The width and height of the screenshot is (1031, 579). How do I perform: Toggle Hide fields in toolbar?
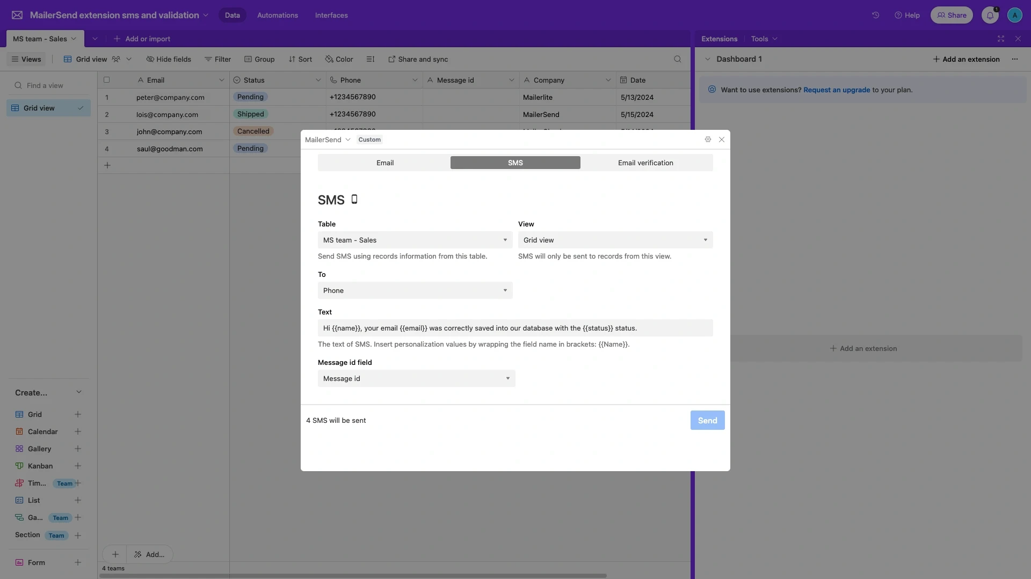pyautogui.click(x=169, y=59)
